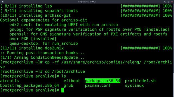174x97 pixels.
Task: Click the 'cp -rf /usr/share/archiso/configs/releng/' command
Action: pos(93,62)
